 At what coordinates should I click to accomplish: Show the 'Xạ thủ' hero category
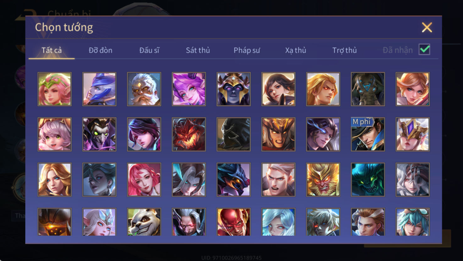pos(295,50)
